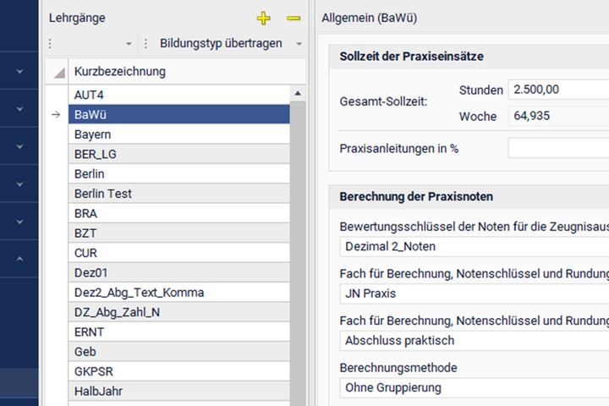This screenshot has width=609, height=406.
Task: Click the scroll up arrow of the Lehrgänge list
Action: pos(298,93)
